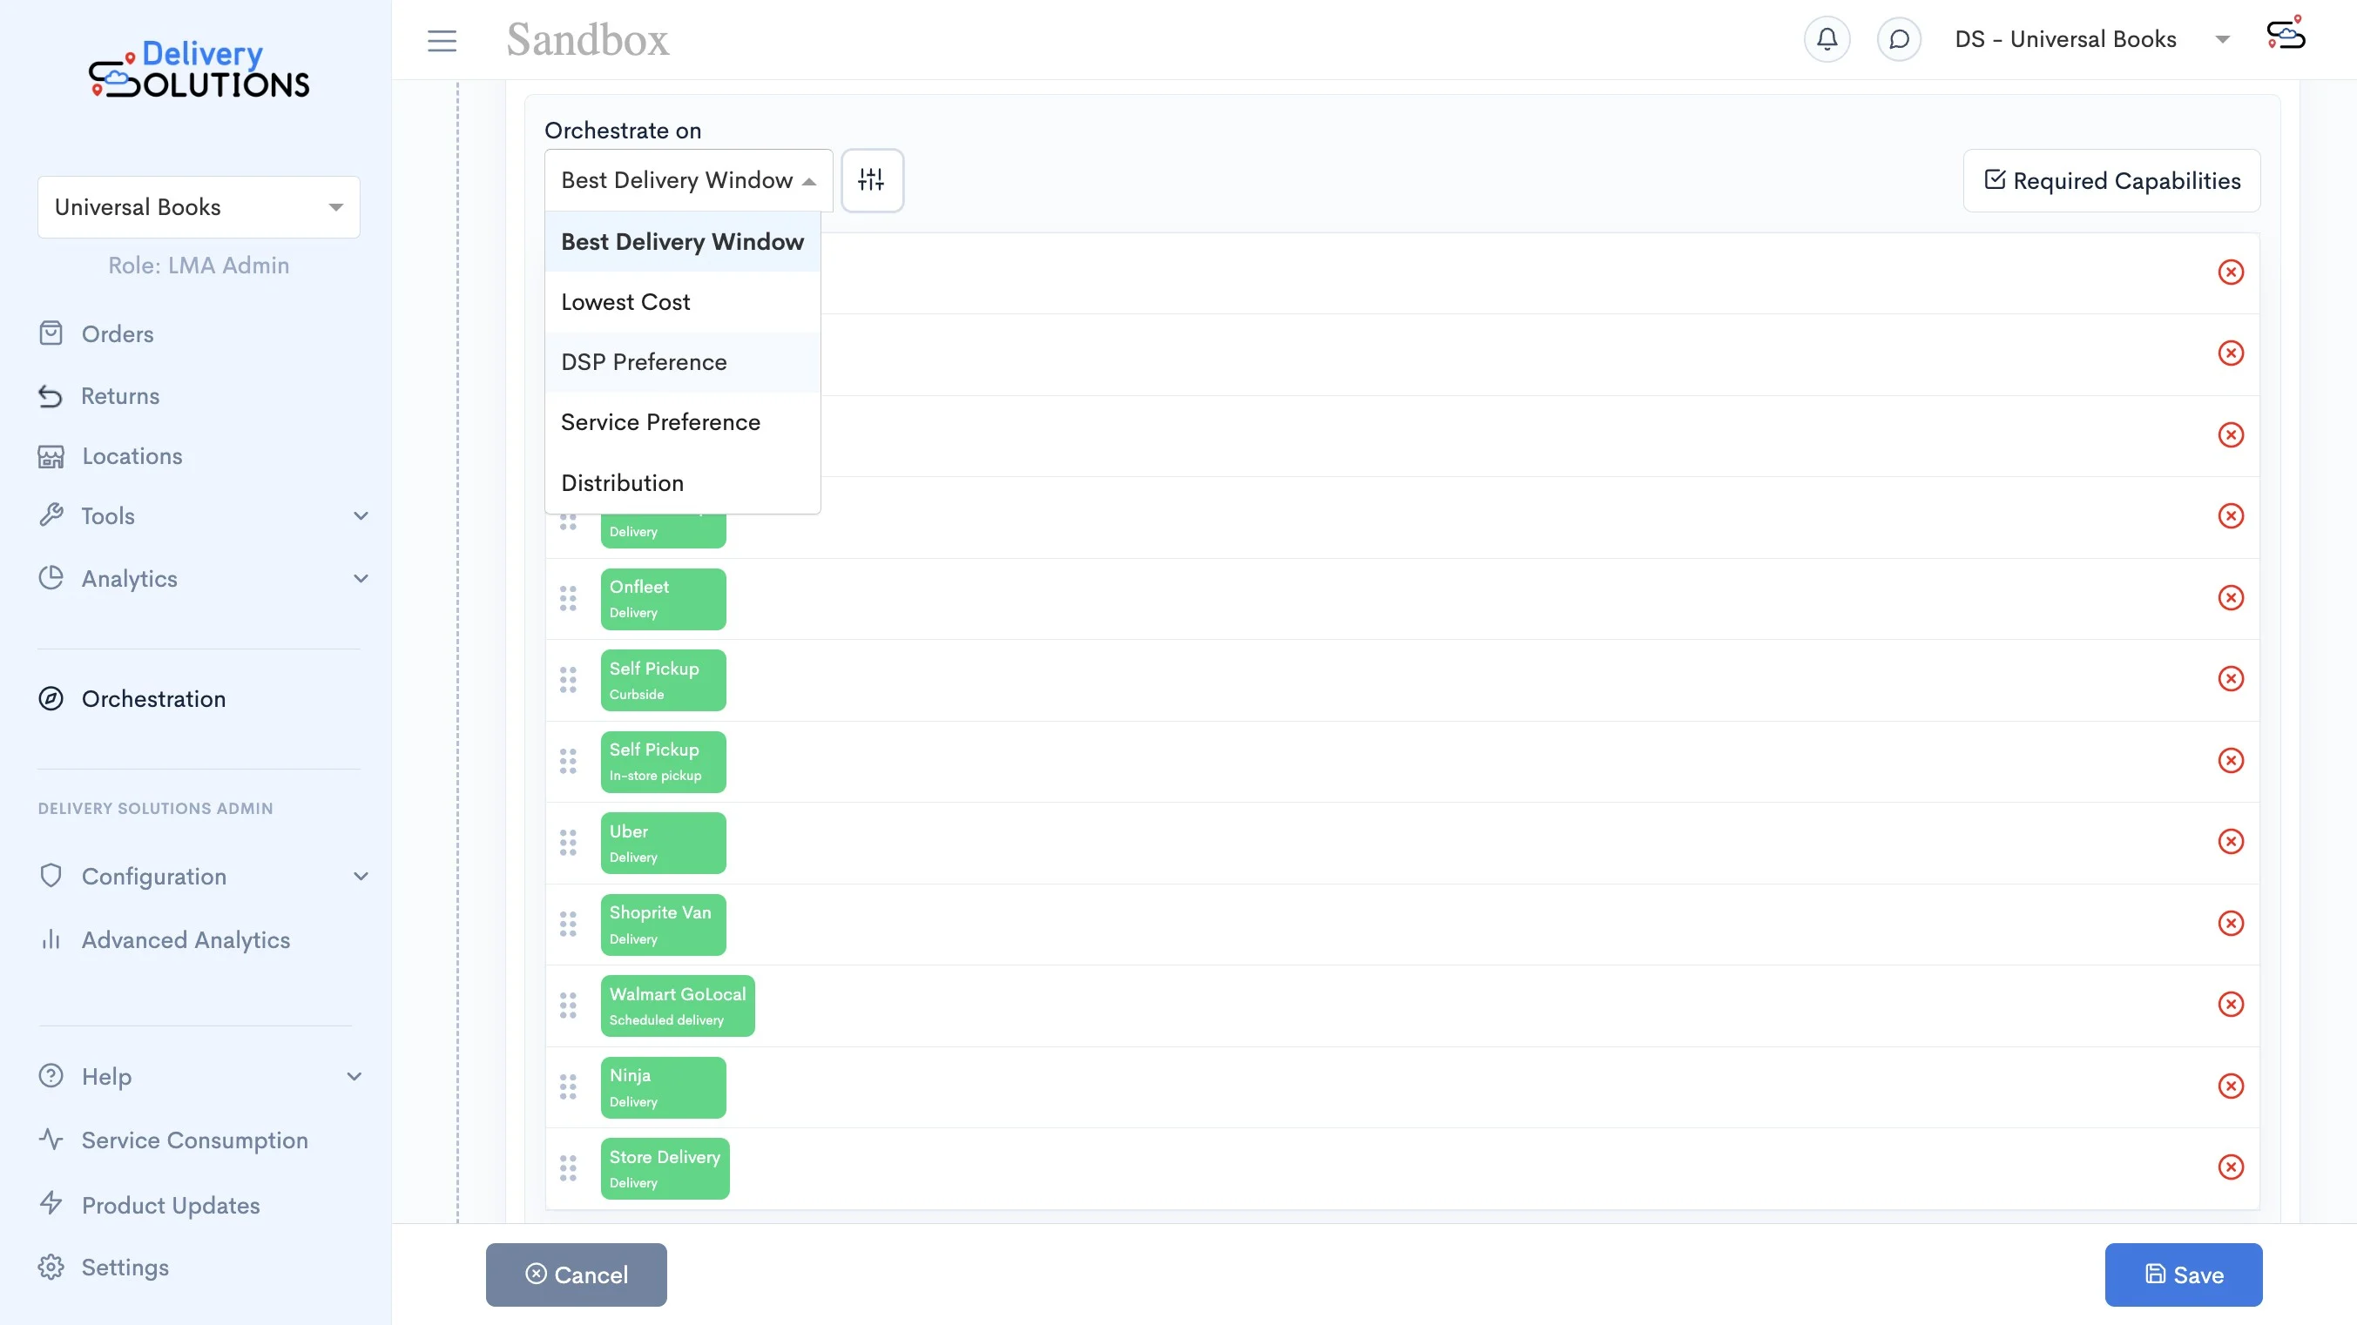Click the Delivery Solutions logo top right
The image size is (2357, 1325).
[2286, 33]
